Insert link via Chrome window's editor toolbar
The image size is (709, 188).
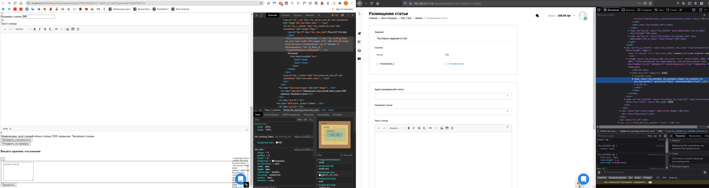click(x=56, y=29)
